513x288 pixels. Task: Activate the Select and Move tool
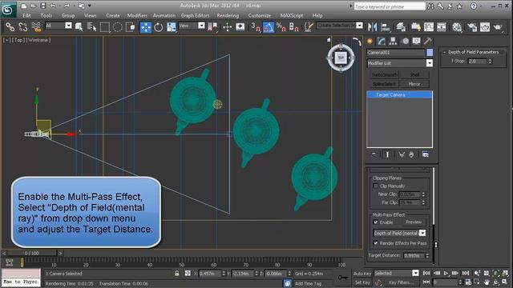click(x=146, y=26)
